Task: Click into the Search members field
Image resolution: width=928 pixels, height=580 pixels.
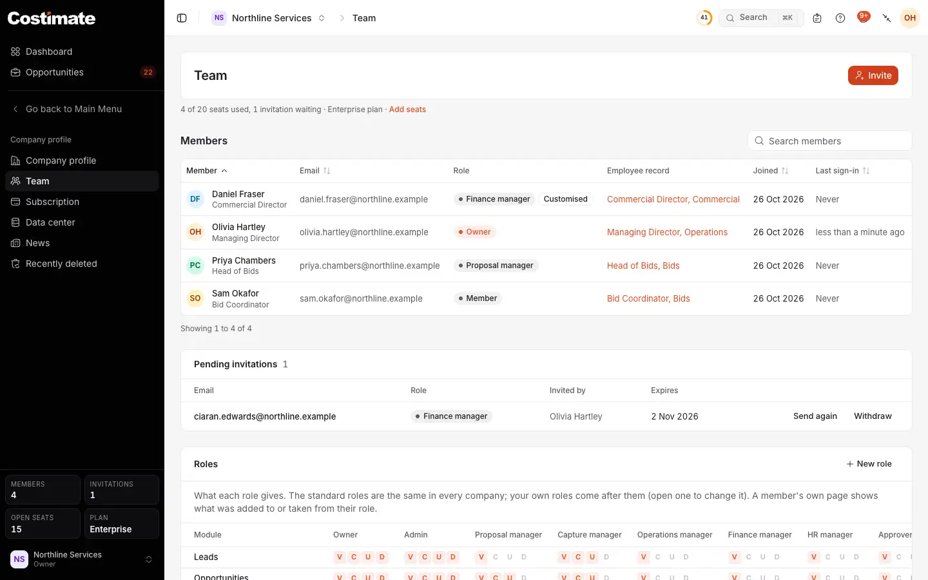Action: pyautogui.click(x=830, y=140)
